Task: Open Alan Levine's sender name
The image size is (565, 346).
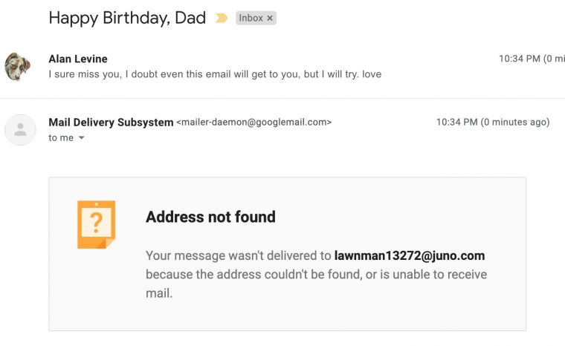Action: [79, 58]
